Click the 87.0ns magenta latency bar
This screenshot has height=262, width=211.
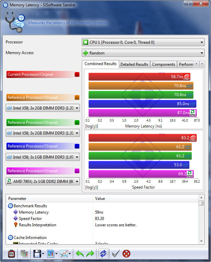click(x=142, y=113)
